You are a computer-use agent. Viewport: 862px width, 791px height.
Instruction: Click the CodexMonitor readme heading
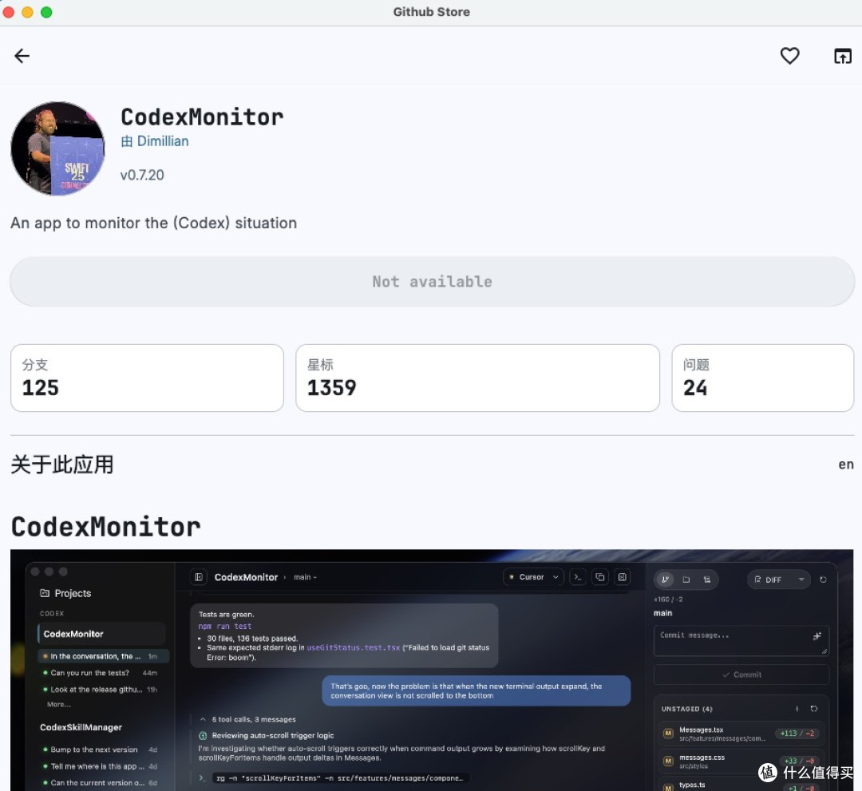[105, 527]
